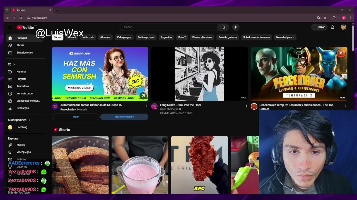
Task: Click the alona chemerys channel name
Action: click(169, 109)
